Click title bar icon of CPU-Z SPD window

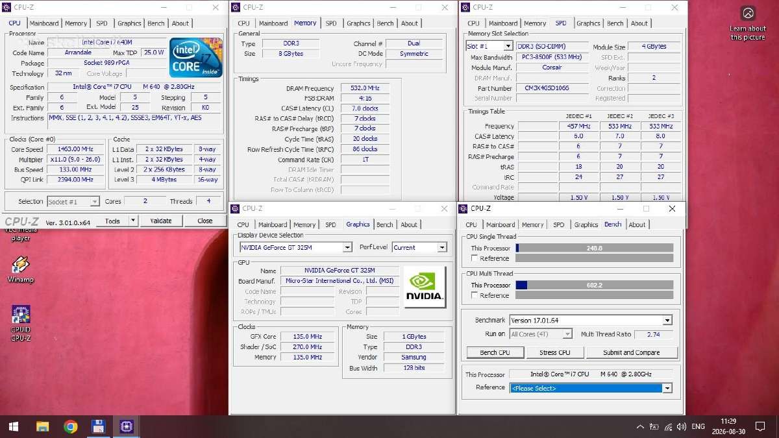[466, 7]
